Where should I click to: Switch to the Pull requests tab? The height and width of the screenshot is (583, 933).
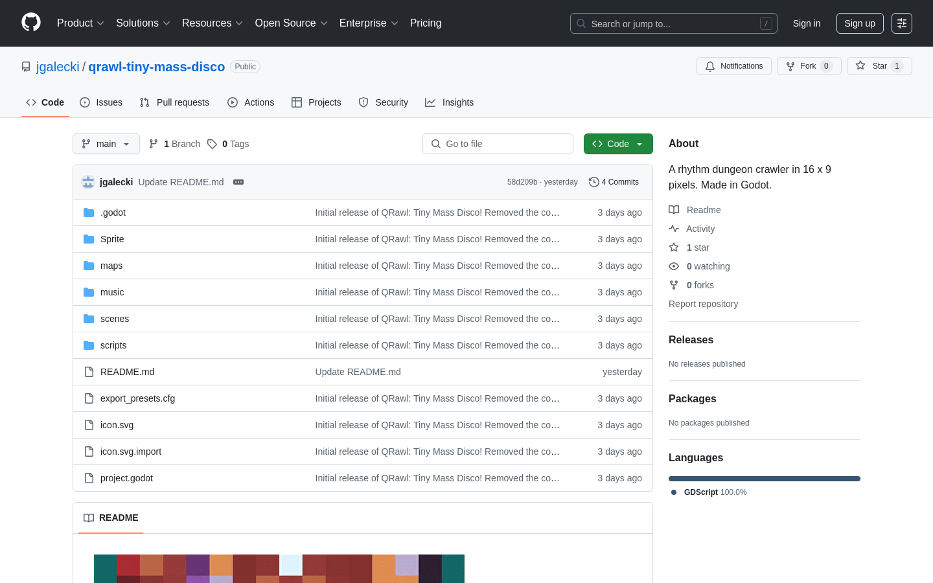click(174, 102)
